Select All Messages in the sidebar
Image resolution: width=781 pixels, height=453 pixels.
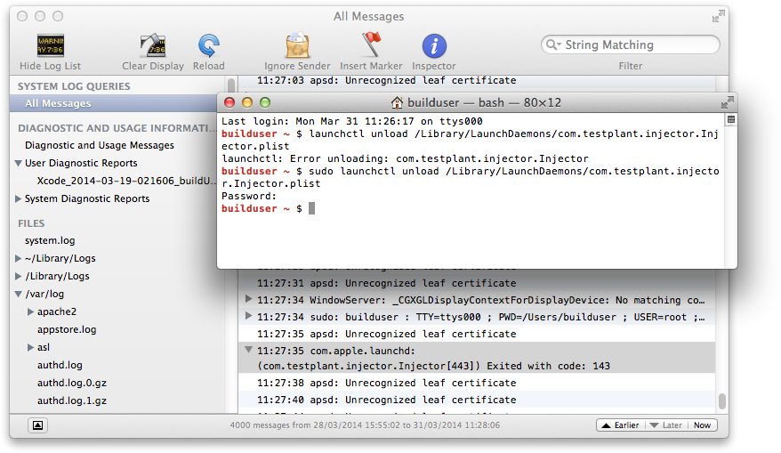pyautogui.click(x=58, y=104)
